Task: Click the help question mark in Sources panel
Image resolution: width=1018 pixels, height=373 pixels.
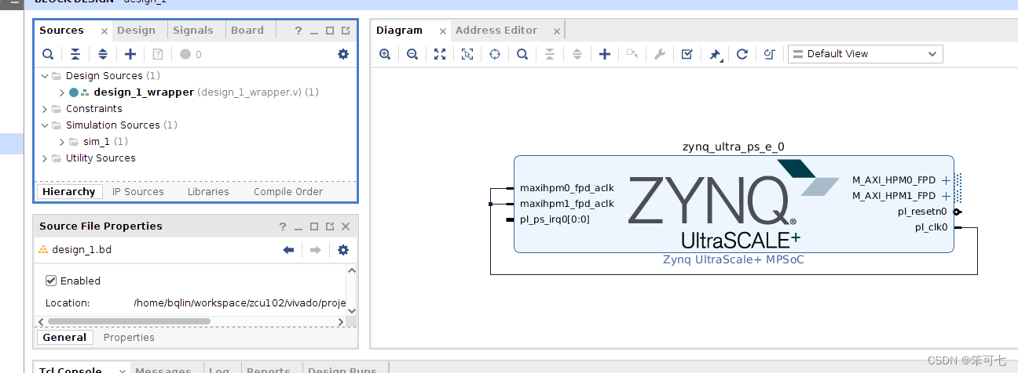Action: (298, 31)
